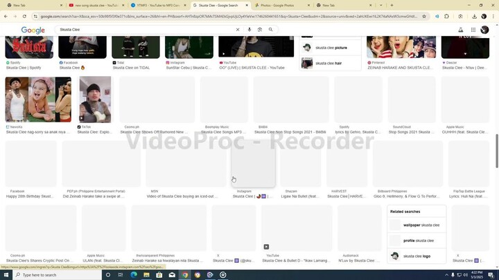This screenshot has width=499, height=280.
Task: Open 'Happy 28th Birthday' Facebook result
Action: click(x=31, y=169)
